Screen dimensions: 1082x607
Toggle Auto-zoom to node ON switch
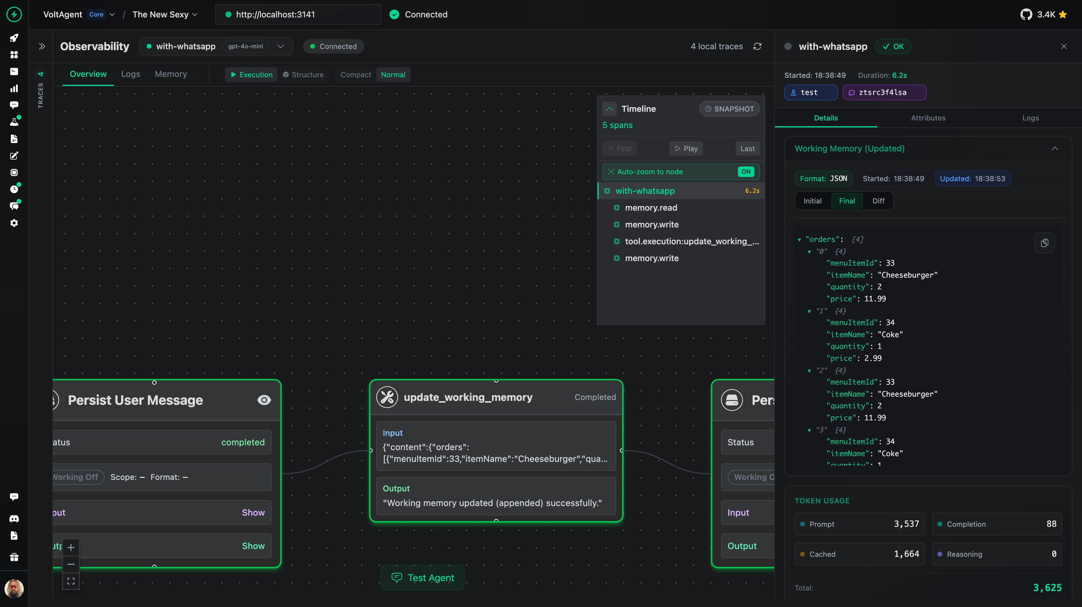pyautogui.click(x=746, y=171)
